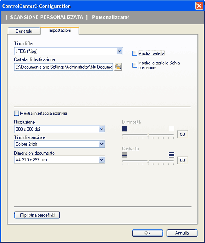
Task: Cancel with the Annulla button
Action: [x=182, y=233]
